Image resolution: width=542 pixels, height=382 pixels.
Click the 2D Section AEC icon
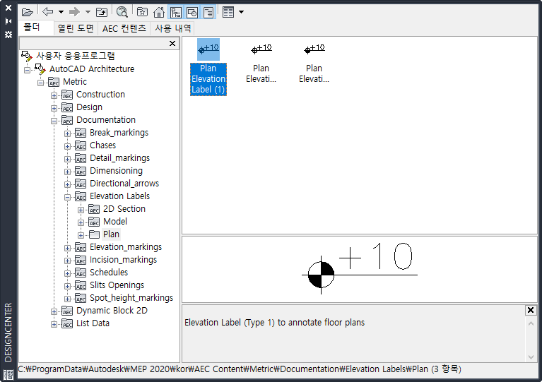94,210
